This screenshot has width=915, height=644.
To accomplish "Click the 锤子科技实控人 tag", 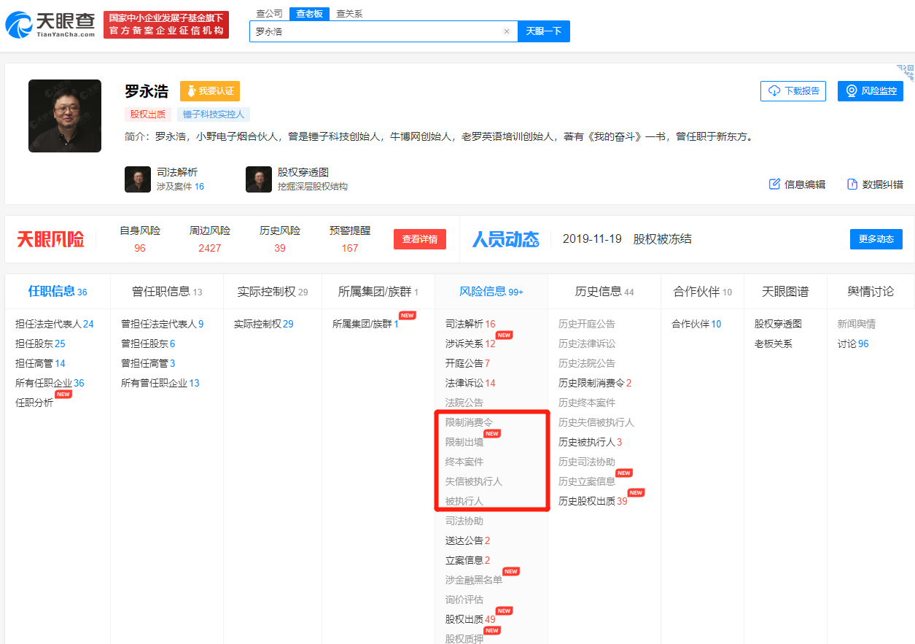I will pyautogui.click(x=214, y=114).
